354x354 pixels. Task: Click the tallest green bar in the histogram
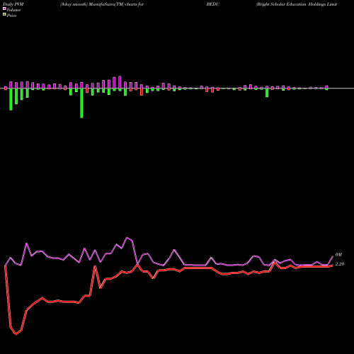(x=81, y=103)
